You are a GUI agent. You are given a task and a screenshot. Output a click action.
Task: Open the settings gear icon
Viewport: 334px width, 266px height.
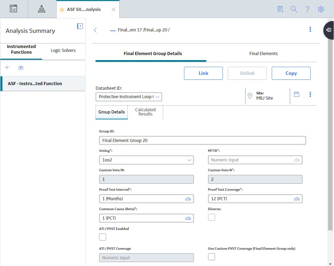pyautogui.click(x=321, y=9)
